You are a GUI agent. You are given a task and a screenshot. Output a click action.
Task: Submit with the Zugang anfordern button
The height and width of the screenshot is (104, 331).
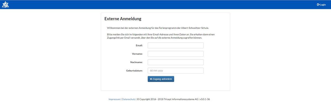tap(161, 79)
